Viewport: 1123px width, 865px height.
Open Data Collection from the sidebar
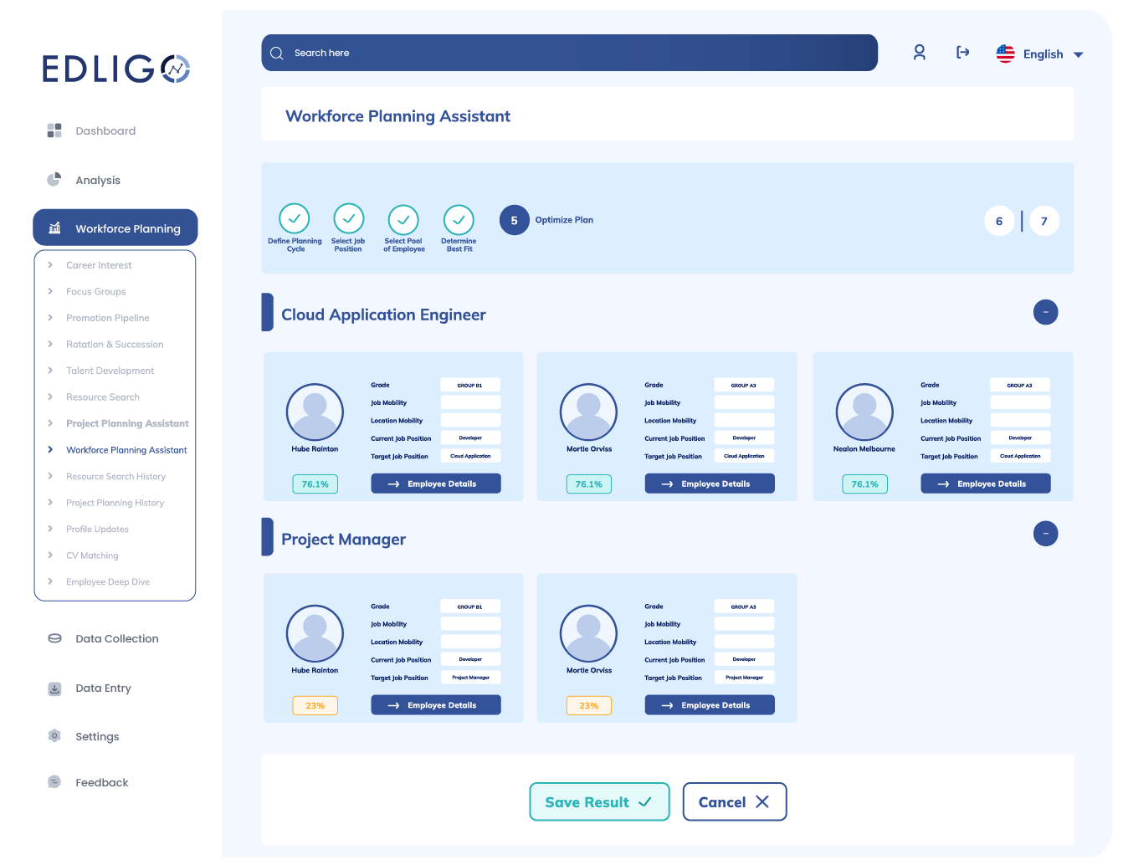pyautogui.click(x=54, y=637)
